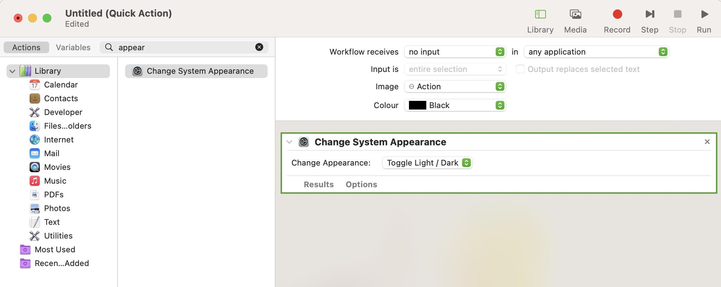721x287 pixels.
Task: Click the Step playback icon
Action: tap(650, 14)
